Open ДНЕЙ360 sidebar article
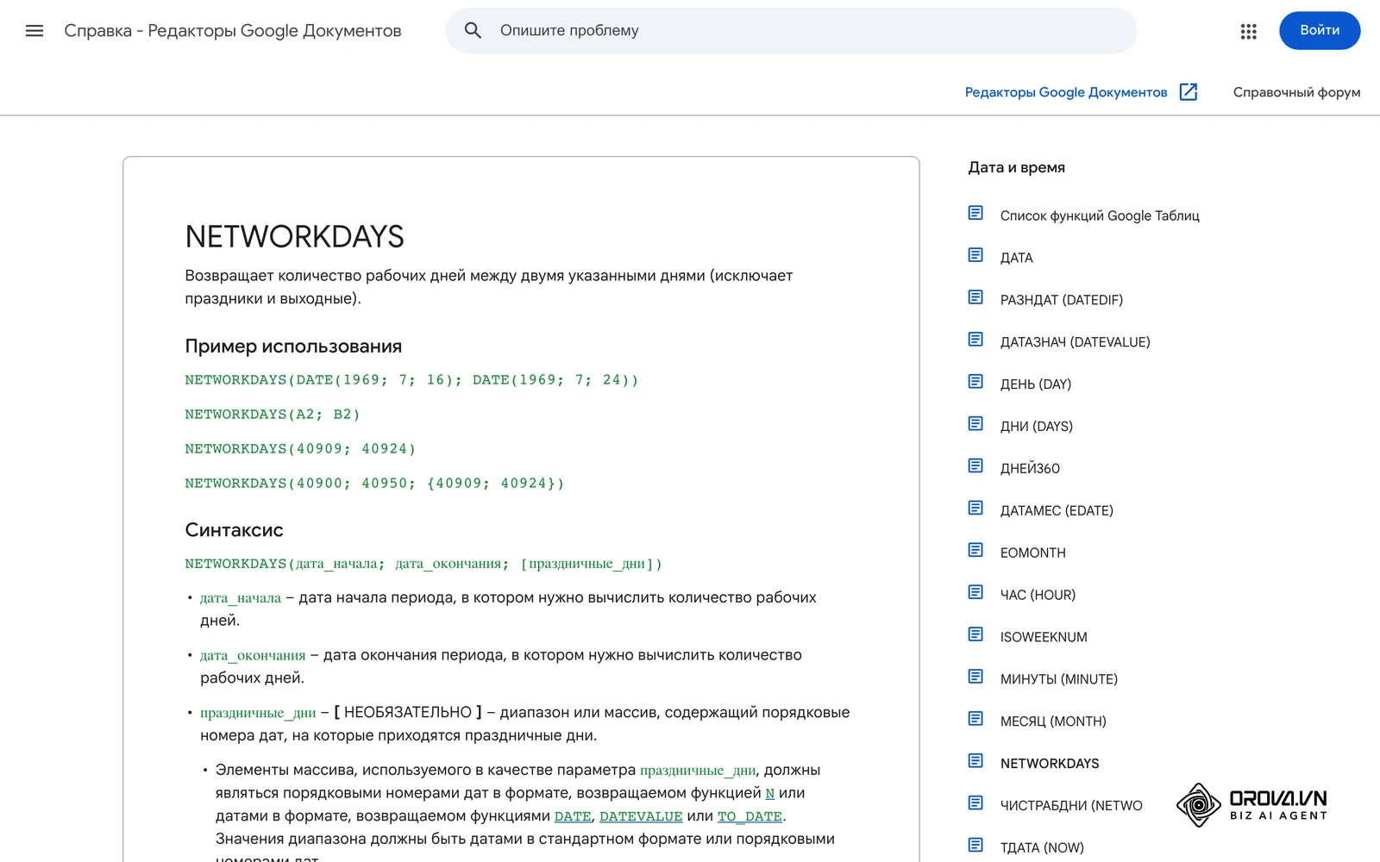1380x862 pixels. (1030, 469)
